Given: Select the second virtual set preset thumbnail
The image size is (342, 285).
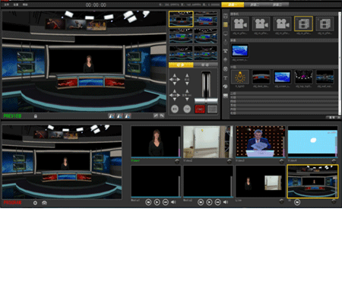Looking at the screenshot, I should tap(206, 19).
